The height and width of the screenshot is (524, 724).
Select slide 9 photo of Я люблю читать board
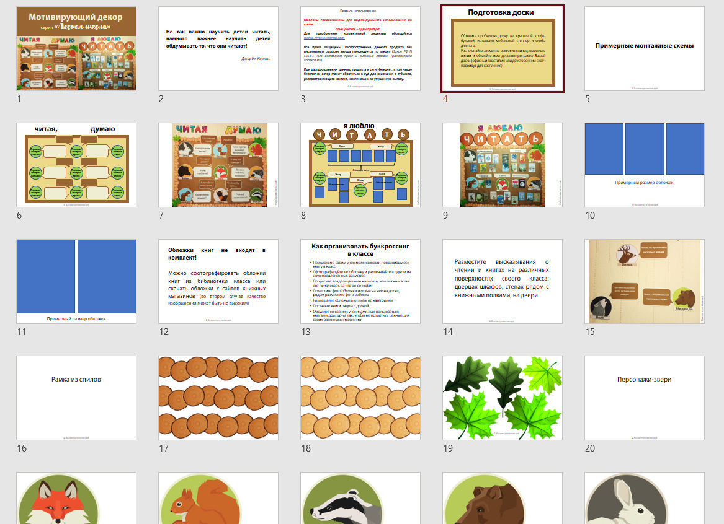coord(502,165)
